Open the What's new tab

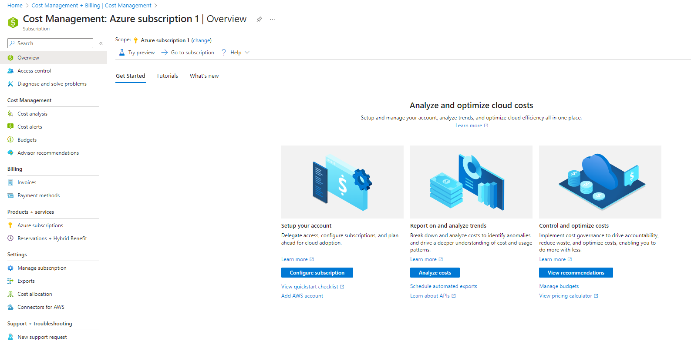204,76
